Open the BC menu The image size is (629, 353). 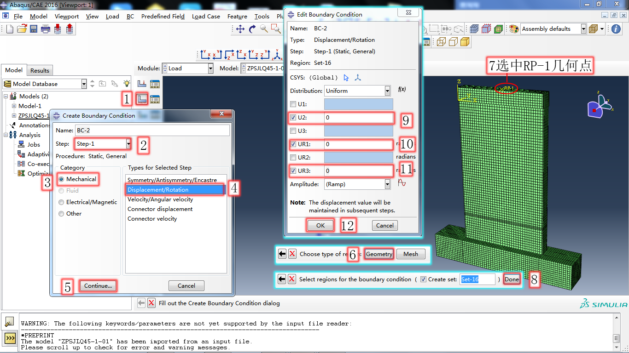[x=130, y=17]
